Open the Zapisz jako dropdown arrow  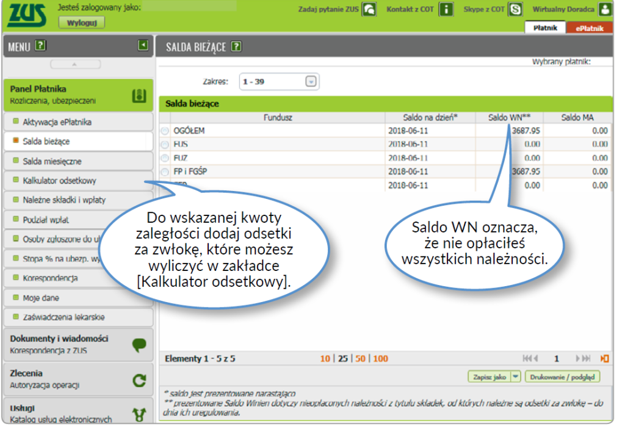[516, 377]
